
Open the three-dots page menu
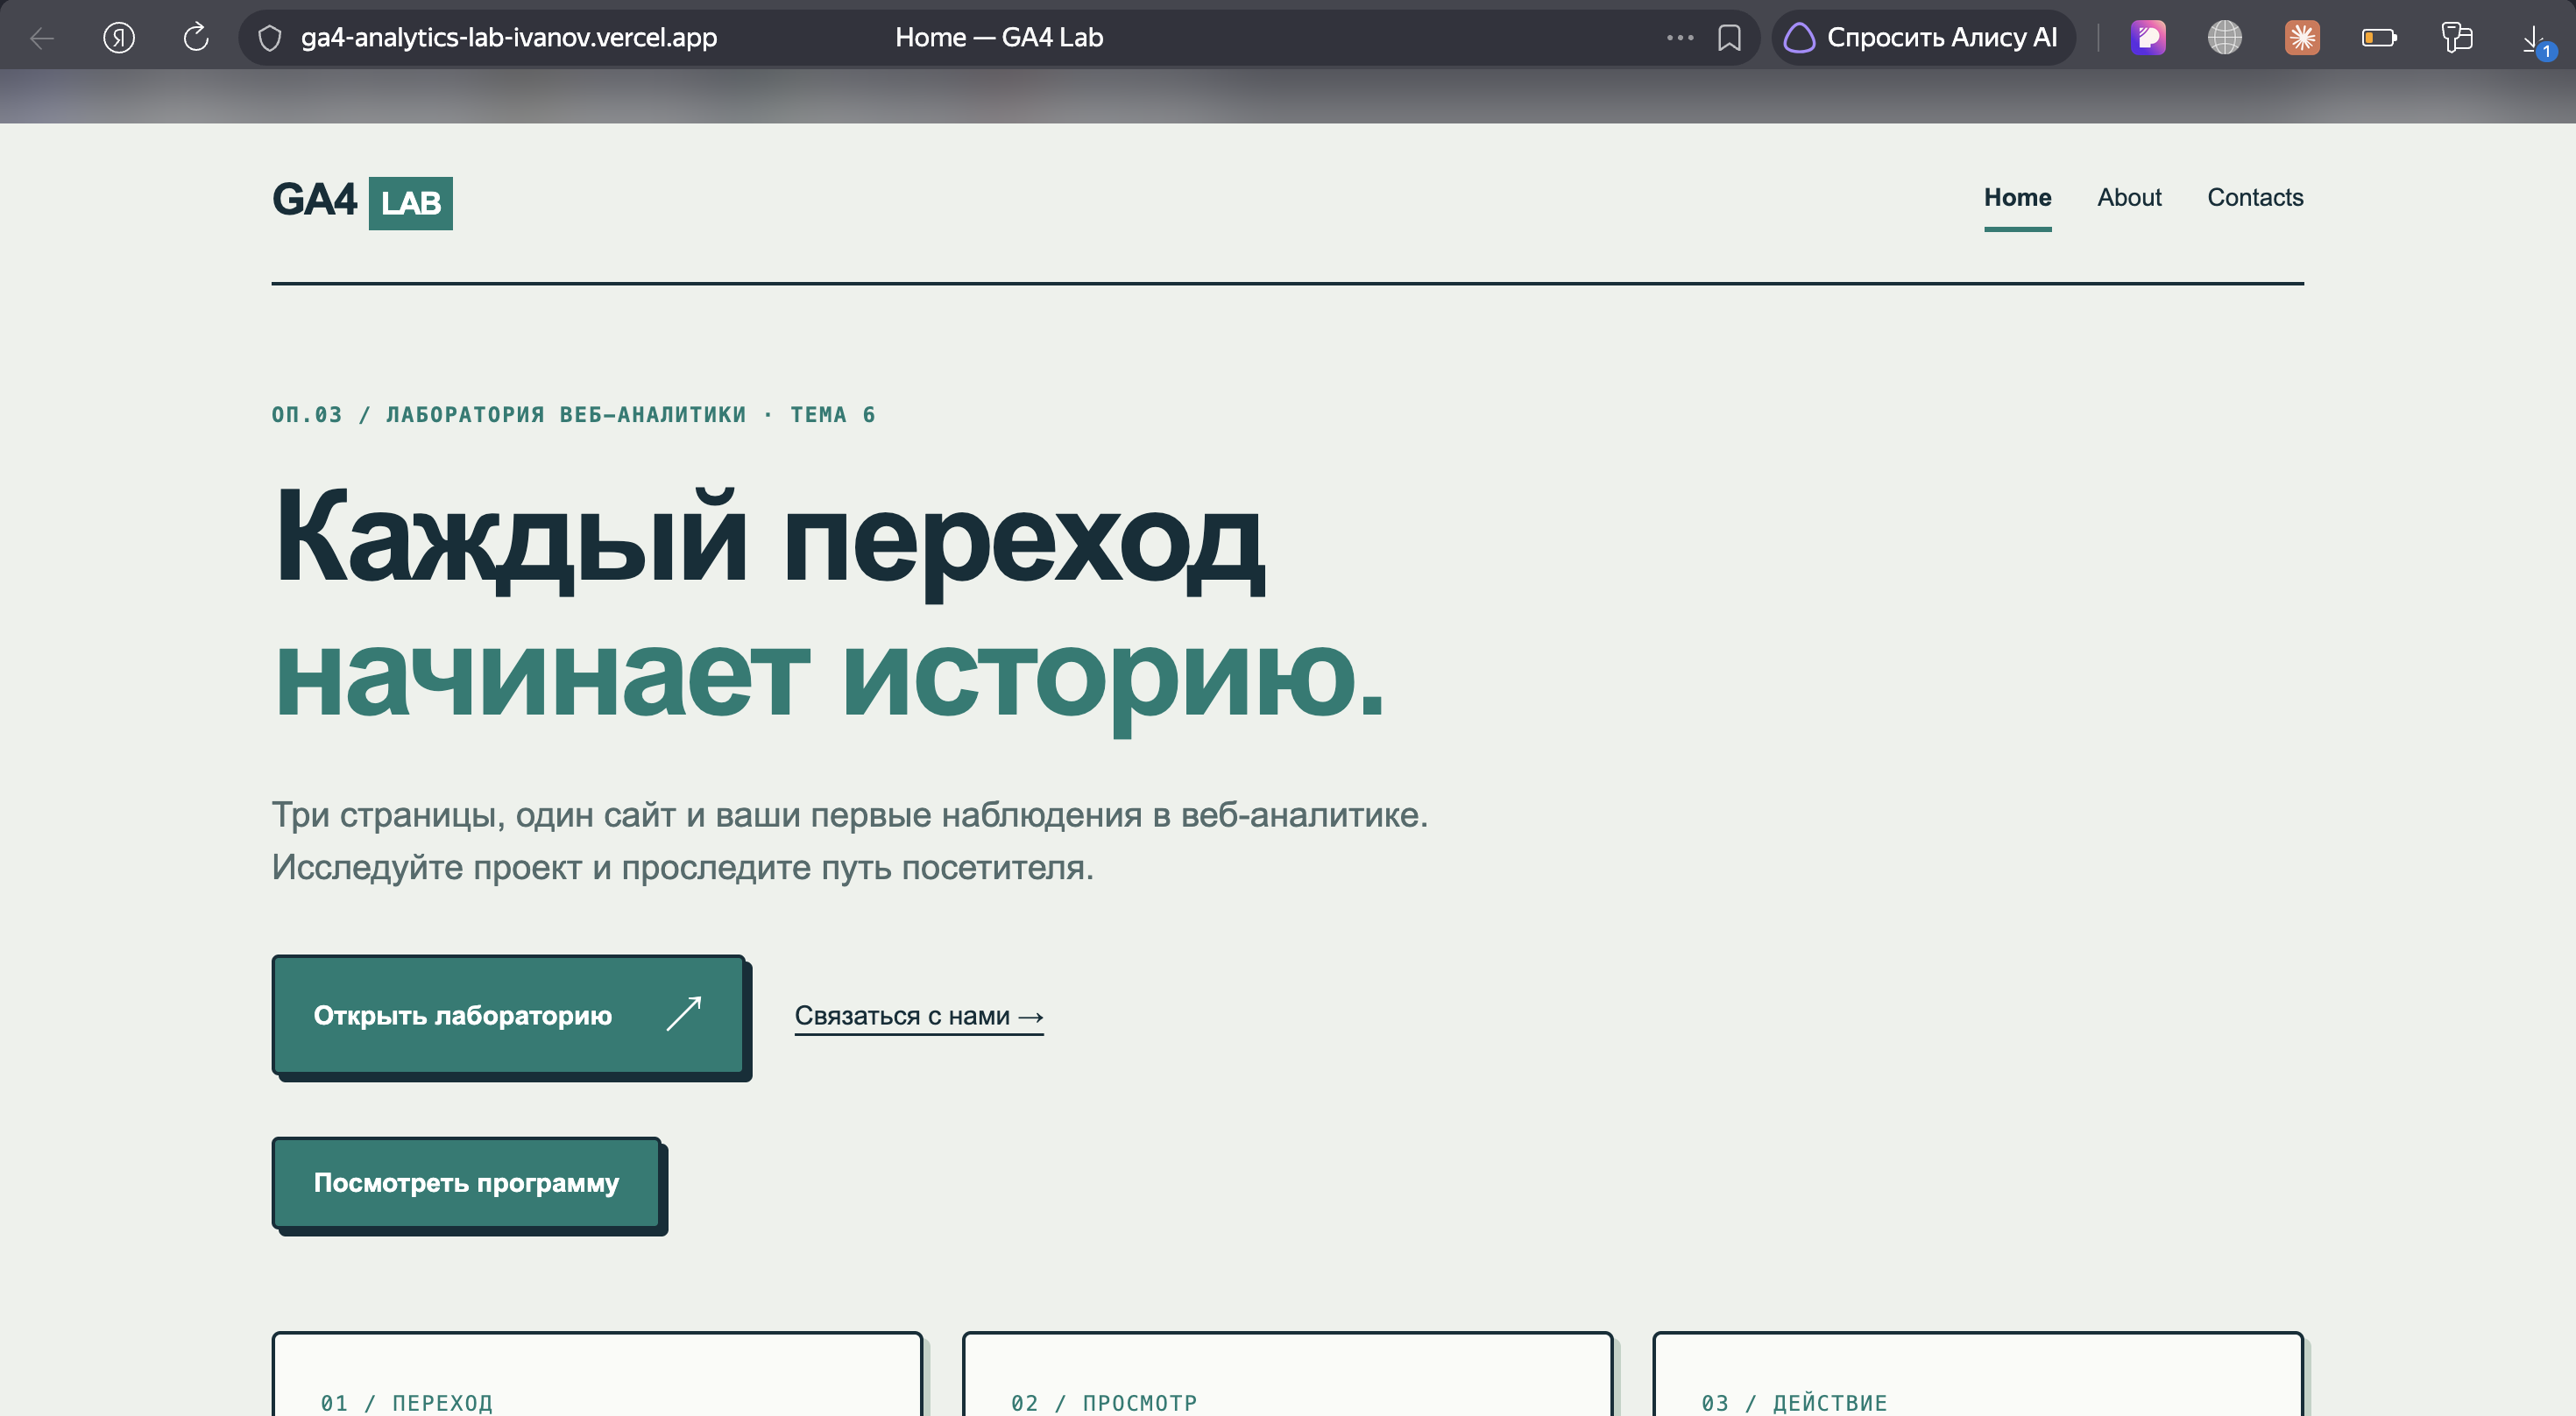(1680, 38)
